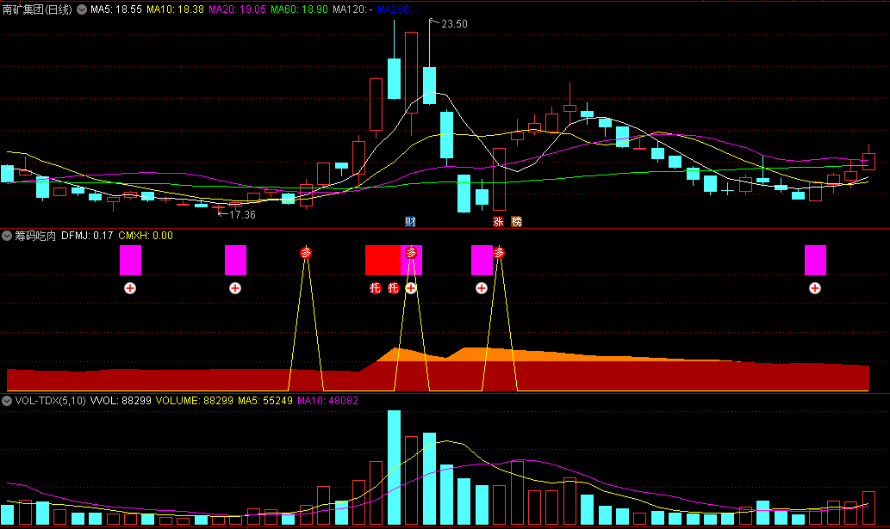890x529 pixels.
Task: Click the 17.36 low price label
Action: (242, 215)
